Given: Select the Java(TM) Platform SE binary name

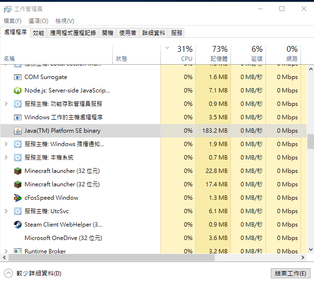Looking at the screenshot, I should coord(62,131).
